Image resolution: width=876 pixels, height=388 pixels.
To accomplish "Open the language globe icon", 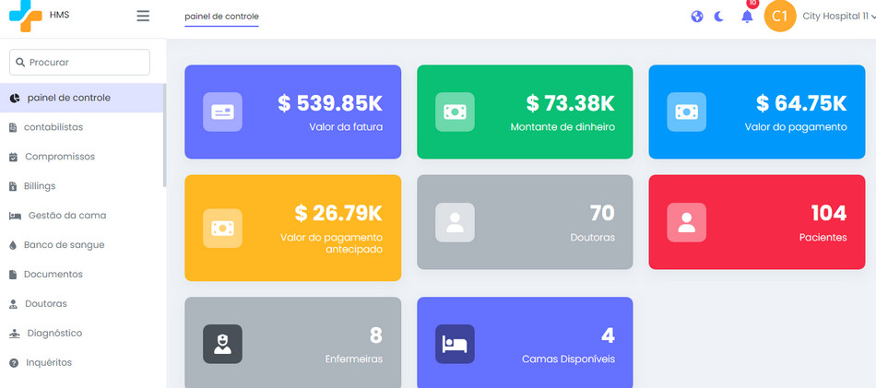I will tap(697, 17).
